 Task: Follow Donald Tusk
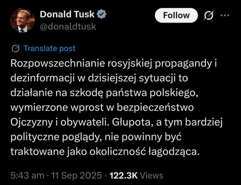[x=176, y=15]
